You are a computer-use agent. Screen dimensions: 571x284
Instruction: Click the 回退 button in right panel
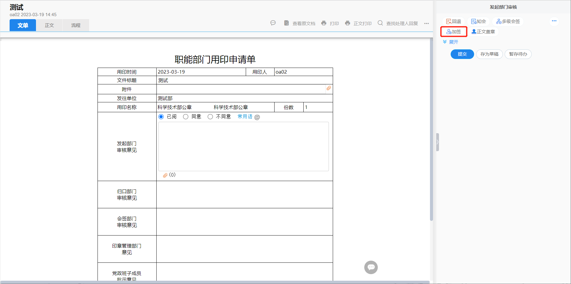(453, 21)
